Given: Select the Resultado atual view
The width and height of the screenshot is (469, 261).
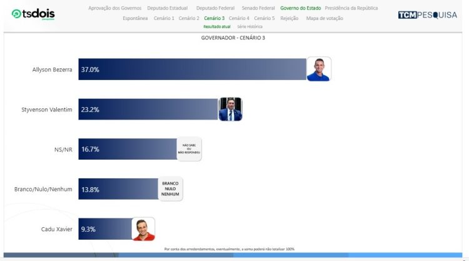Looking at the screenshot, I should click(217, 27).
